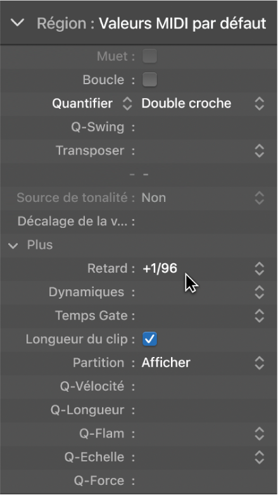Viewport: 278px width, 495px height.
Task: Collapse the Plus section chevron
Action: pos(13,246)
